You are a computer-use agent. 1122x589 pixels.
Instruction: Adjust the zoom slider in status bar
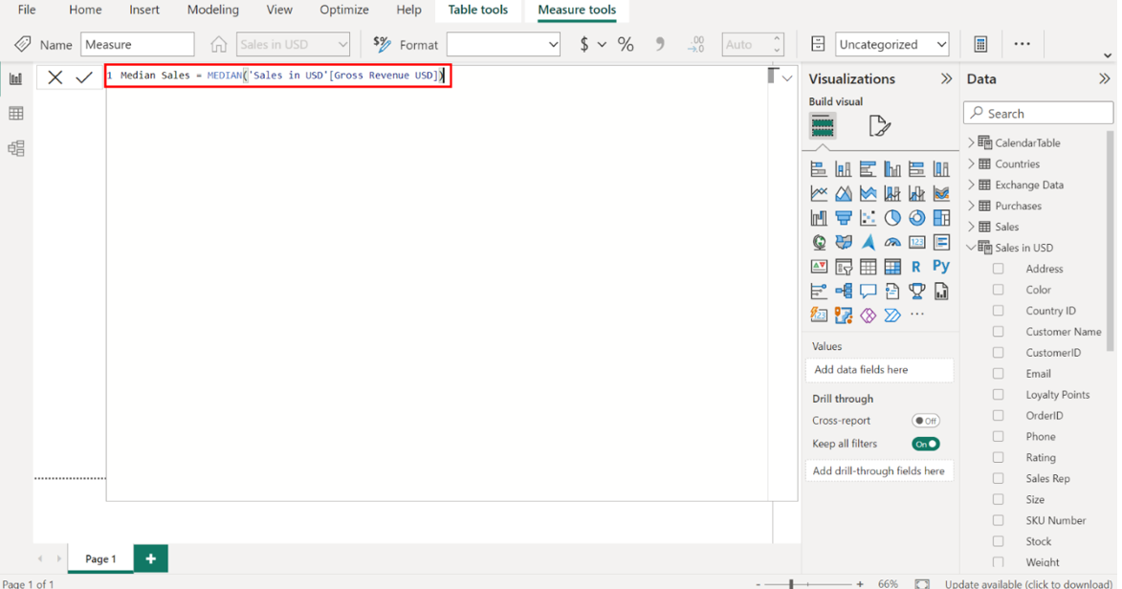(791, 583)
